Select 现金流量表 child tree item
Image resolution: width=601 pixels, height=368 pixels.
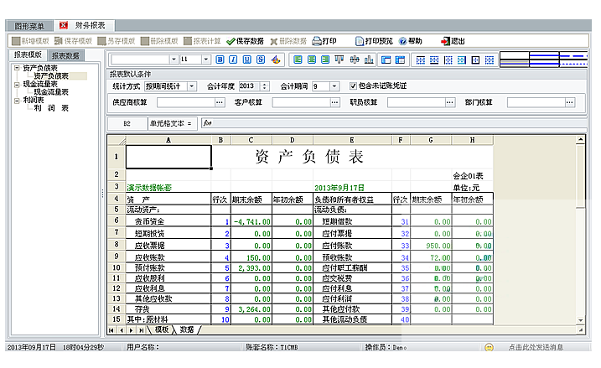click(51, 92)
